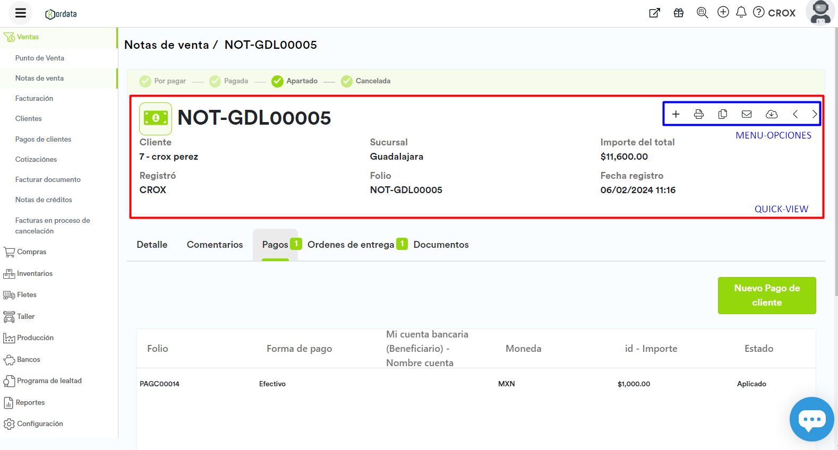
Task: Open the Ordenes de entrega tab
Action: coord(351,245)
